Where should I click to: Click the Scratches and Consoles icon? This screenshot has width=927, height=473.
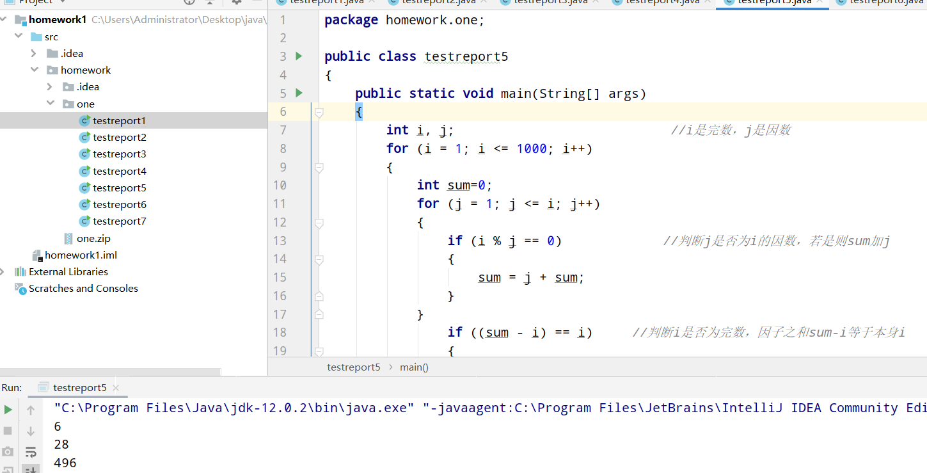[20, 288]
